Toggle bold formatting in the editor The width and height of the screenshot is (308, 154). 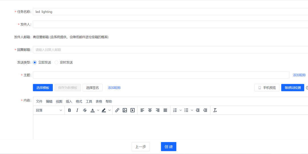[x=69, y=110]
